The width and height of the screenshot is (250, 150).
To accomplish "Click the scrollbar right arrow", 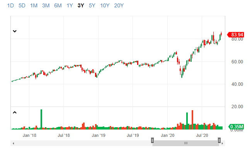I will pyautogui.click(x=223, y=143).
